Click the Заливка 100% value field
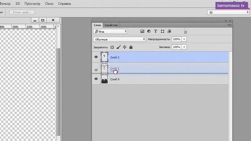This screenshot has width=251, height=141. [x=176, y=47]
